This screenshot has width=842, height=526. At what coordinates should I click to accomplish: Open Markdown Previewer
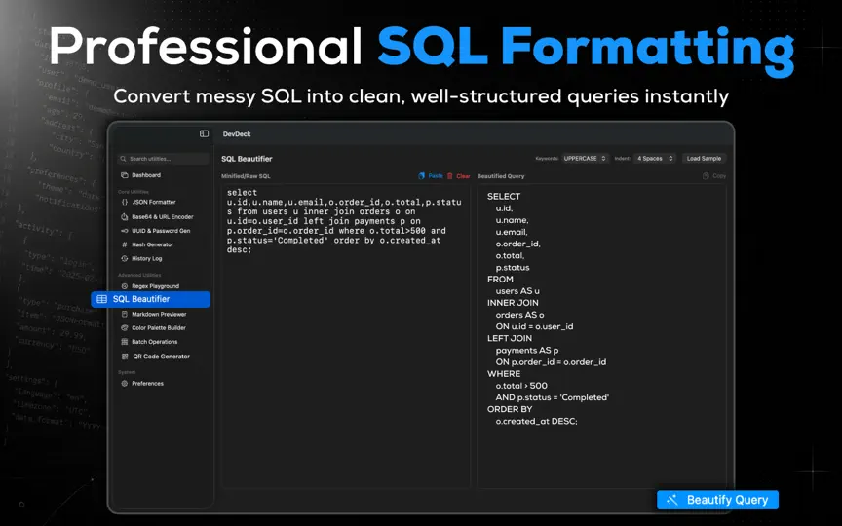(x=159, y=314)
